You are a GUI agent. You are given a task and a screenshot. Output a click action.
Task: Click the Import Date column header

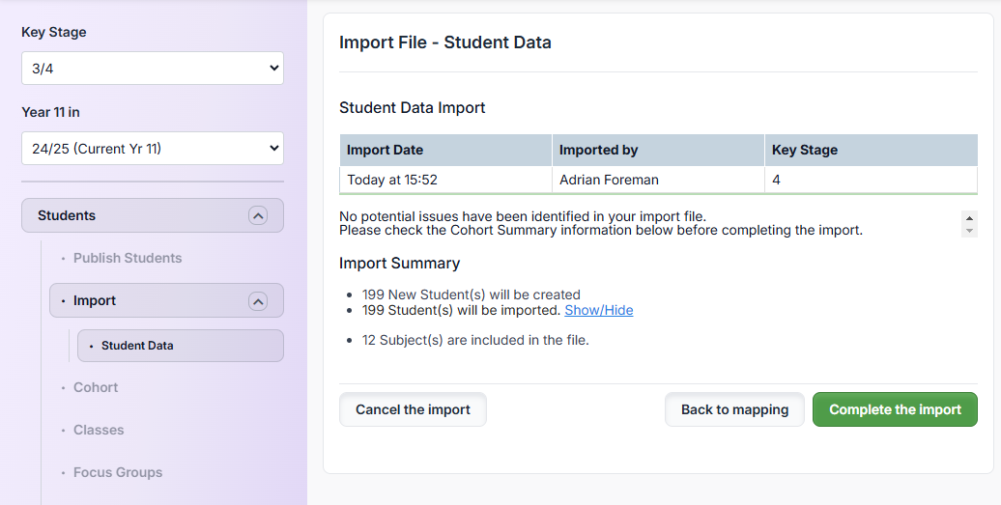click(x=385, y=150)
